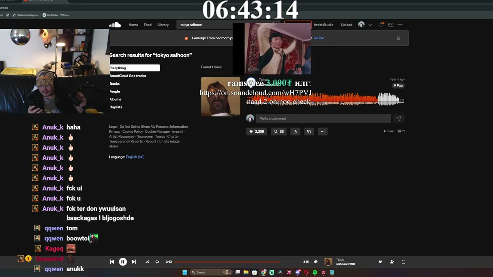This screenshot has height=277, width=493.
Task: Seek on the player progress bar
Action: coord(238,262)
